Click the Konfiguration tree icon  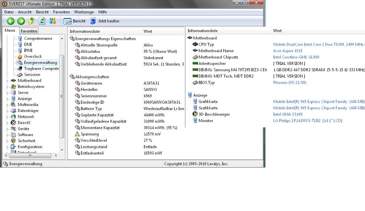[13, 147]
